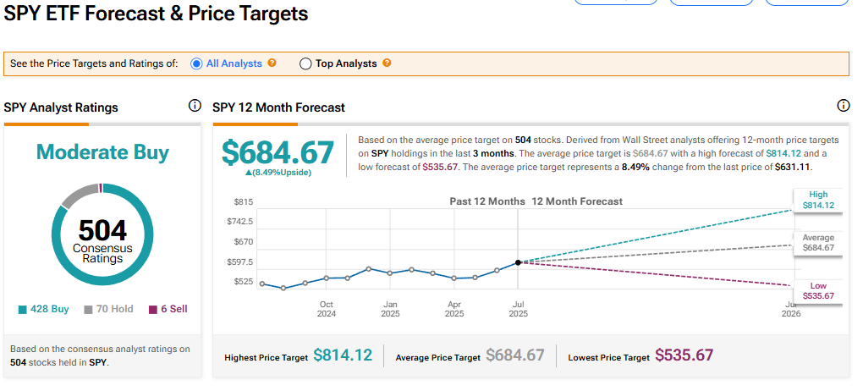Click the large $684.67 price target heading

278,152
